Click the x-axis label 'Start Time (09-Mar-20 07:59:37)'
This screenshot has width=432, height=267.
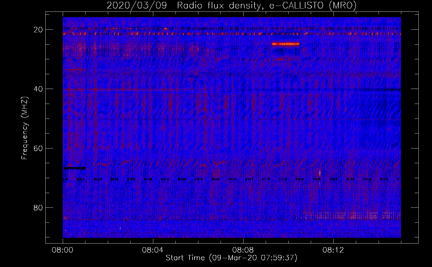pyautogui.click(x=231, y=258)
